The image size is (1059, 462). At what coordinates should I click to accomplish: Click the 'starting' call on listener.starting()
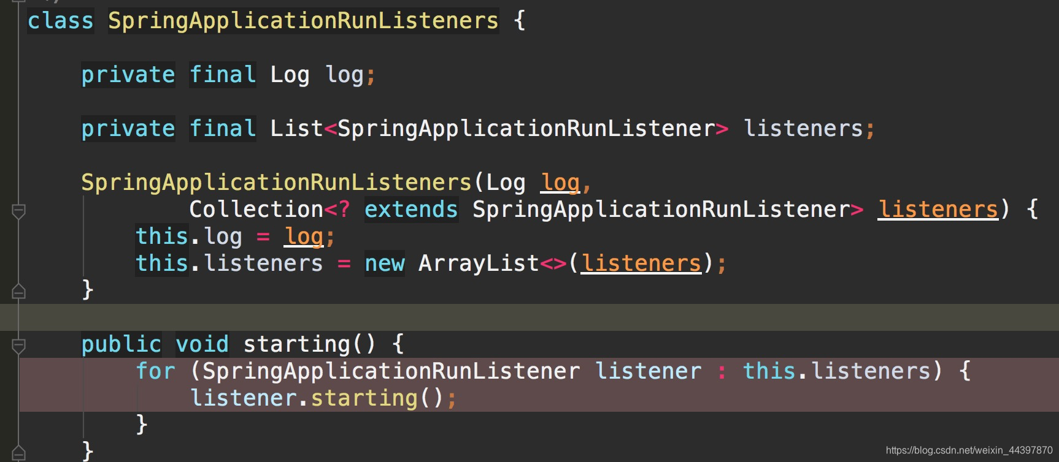[364, 398]
